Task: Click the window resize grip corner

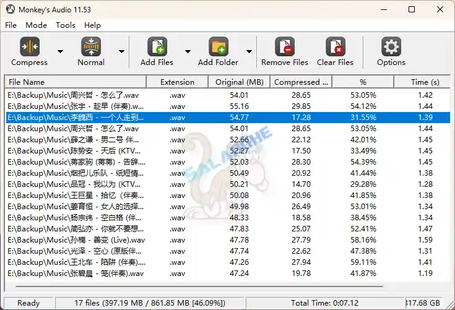Action: (x=450, y=305)
